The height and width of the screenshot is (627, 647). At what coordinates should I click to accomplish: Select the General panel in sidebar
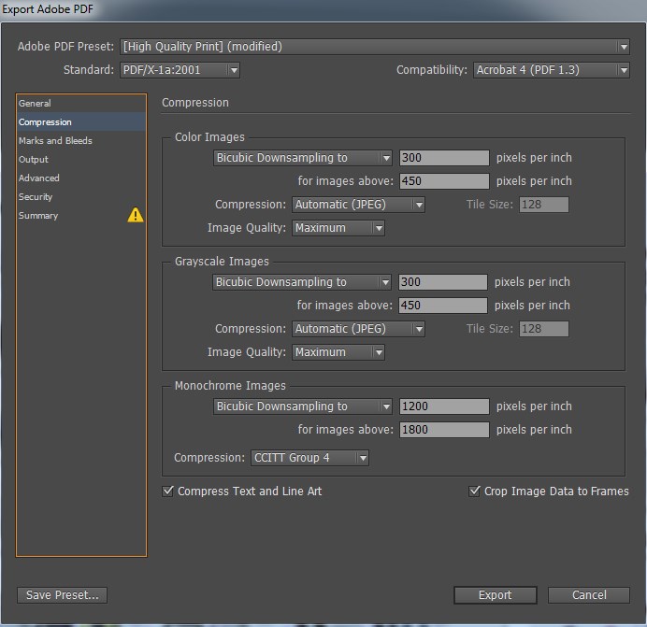click(x=36, y=104)
